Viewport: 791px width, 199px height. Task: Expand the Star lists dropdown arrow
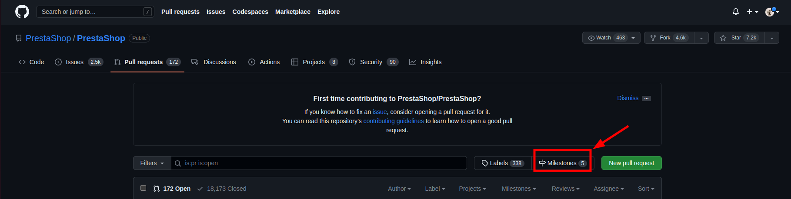click(772, 38)
